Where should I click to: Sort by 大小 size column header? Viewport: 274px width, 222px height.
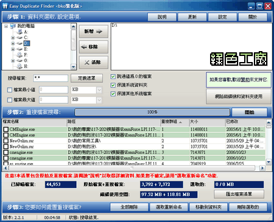tap(207, 122)
